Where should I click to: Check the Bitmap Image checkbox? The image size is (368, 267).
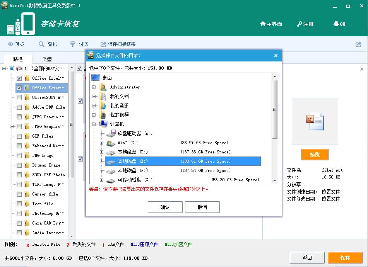19,165
